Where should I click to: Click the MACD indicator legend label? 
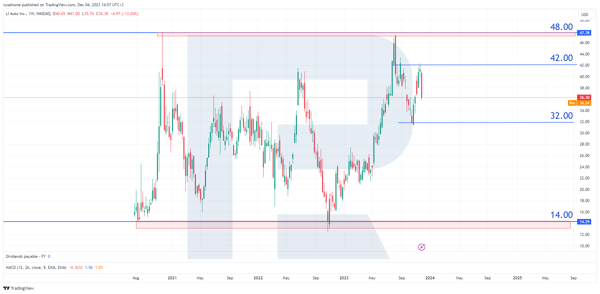(36, 268)
